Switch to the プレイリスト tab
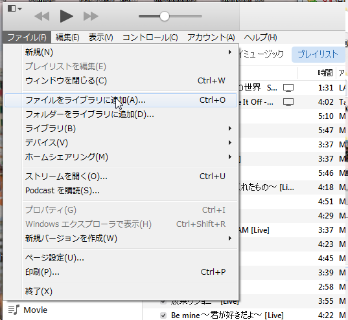 (318, 54)
